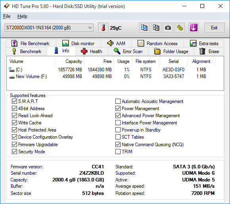Viewport: 230px width, 204px height.
Task: Toggle the SCT Tables checkbox
Action: pyautogui.click(x=118, y=137)
